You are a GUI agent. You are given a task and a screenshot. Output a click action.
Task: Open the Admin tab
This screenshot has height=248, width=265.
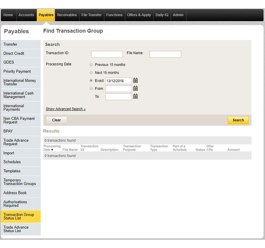pos(178,15)
